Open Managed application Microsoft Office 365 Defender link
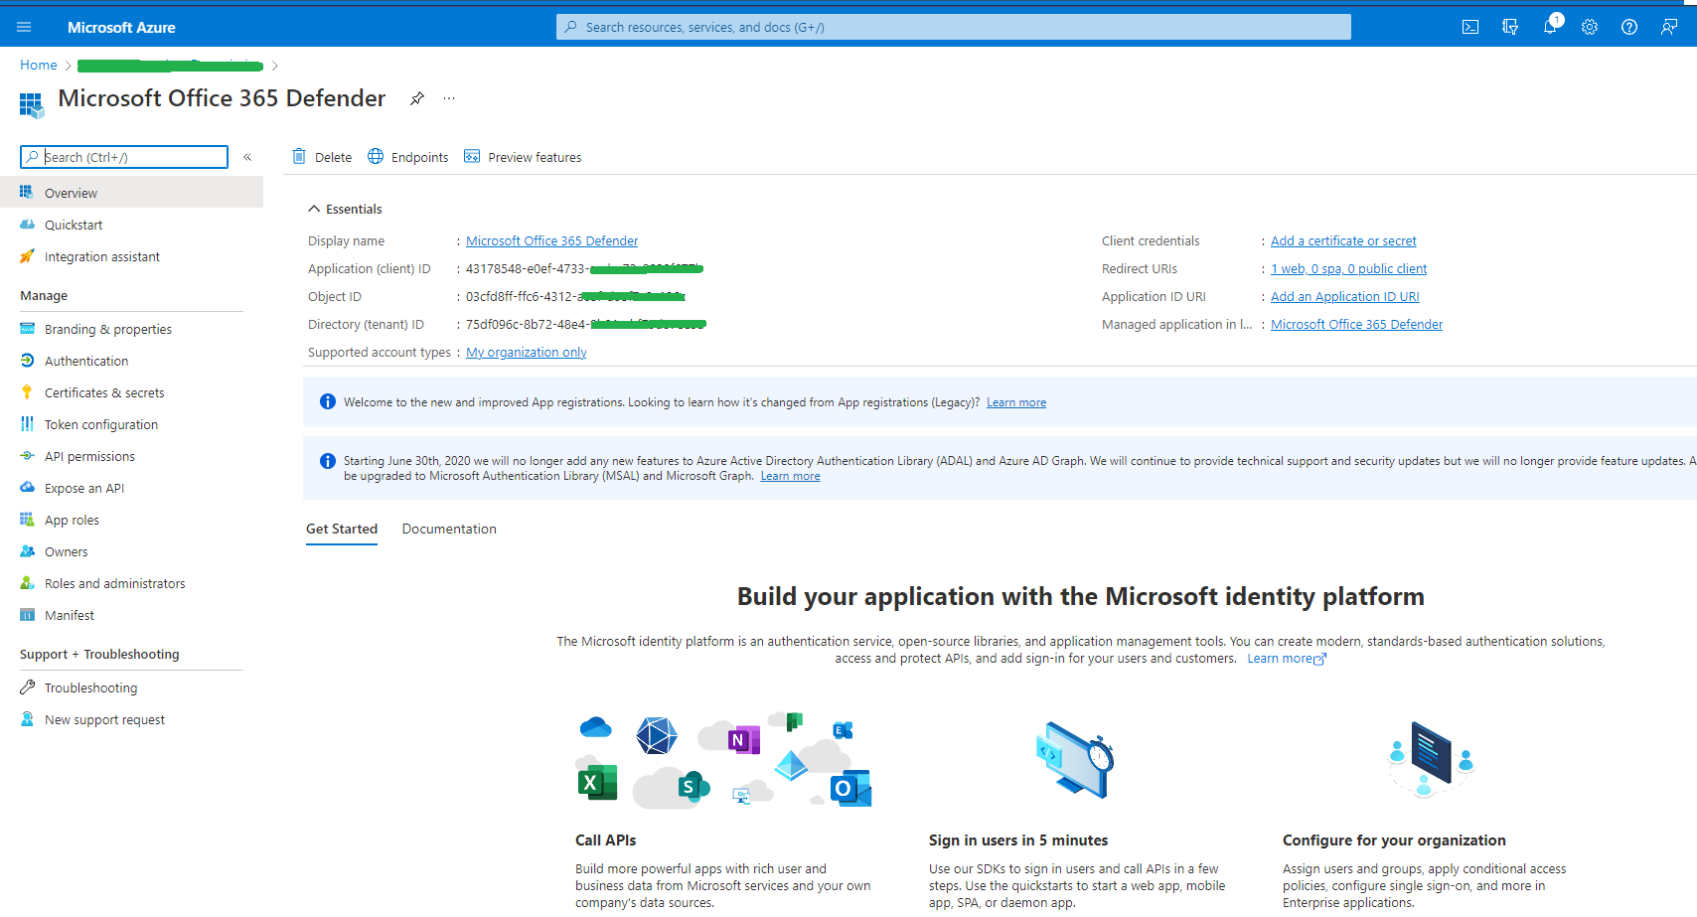The image size is (1697, 917). coord(1356,324)
